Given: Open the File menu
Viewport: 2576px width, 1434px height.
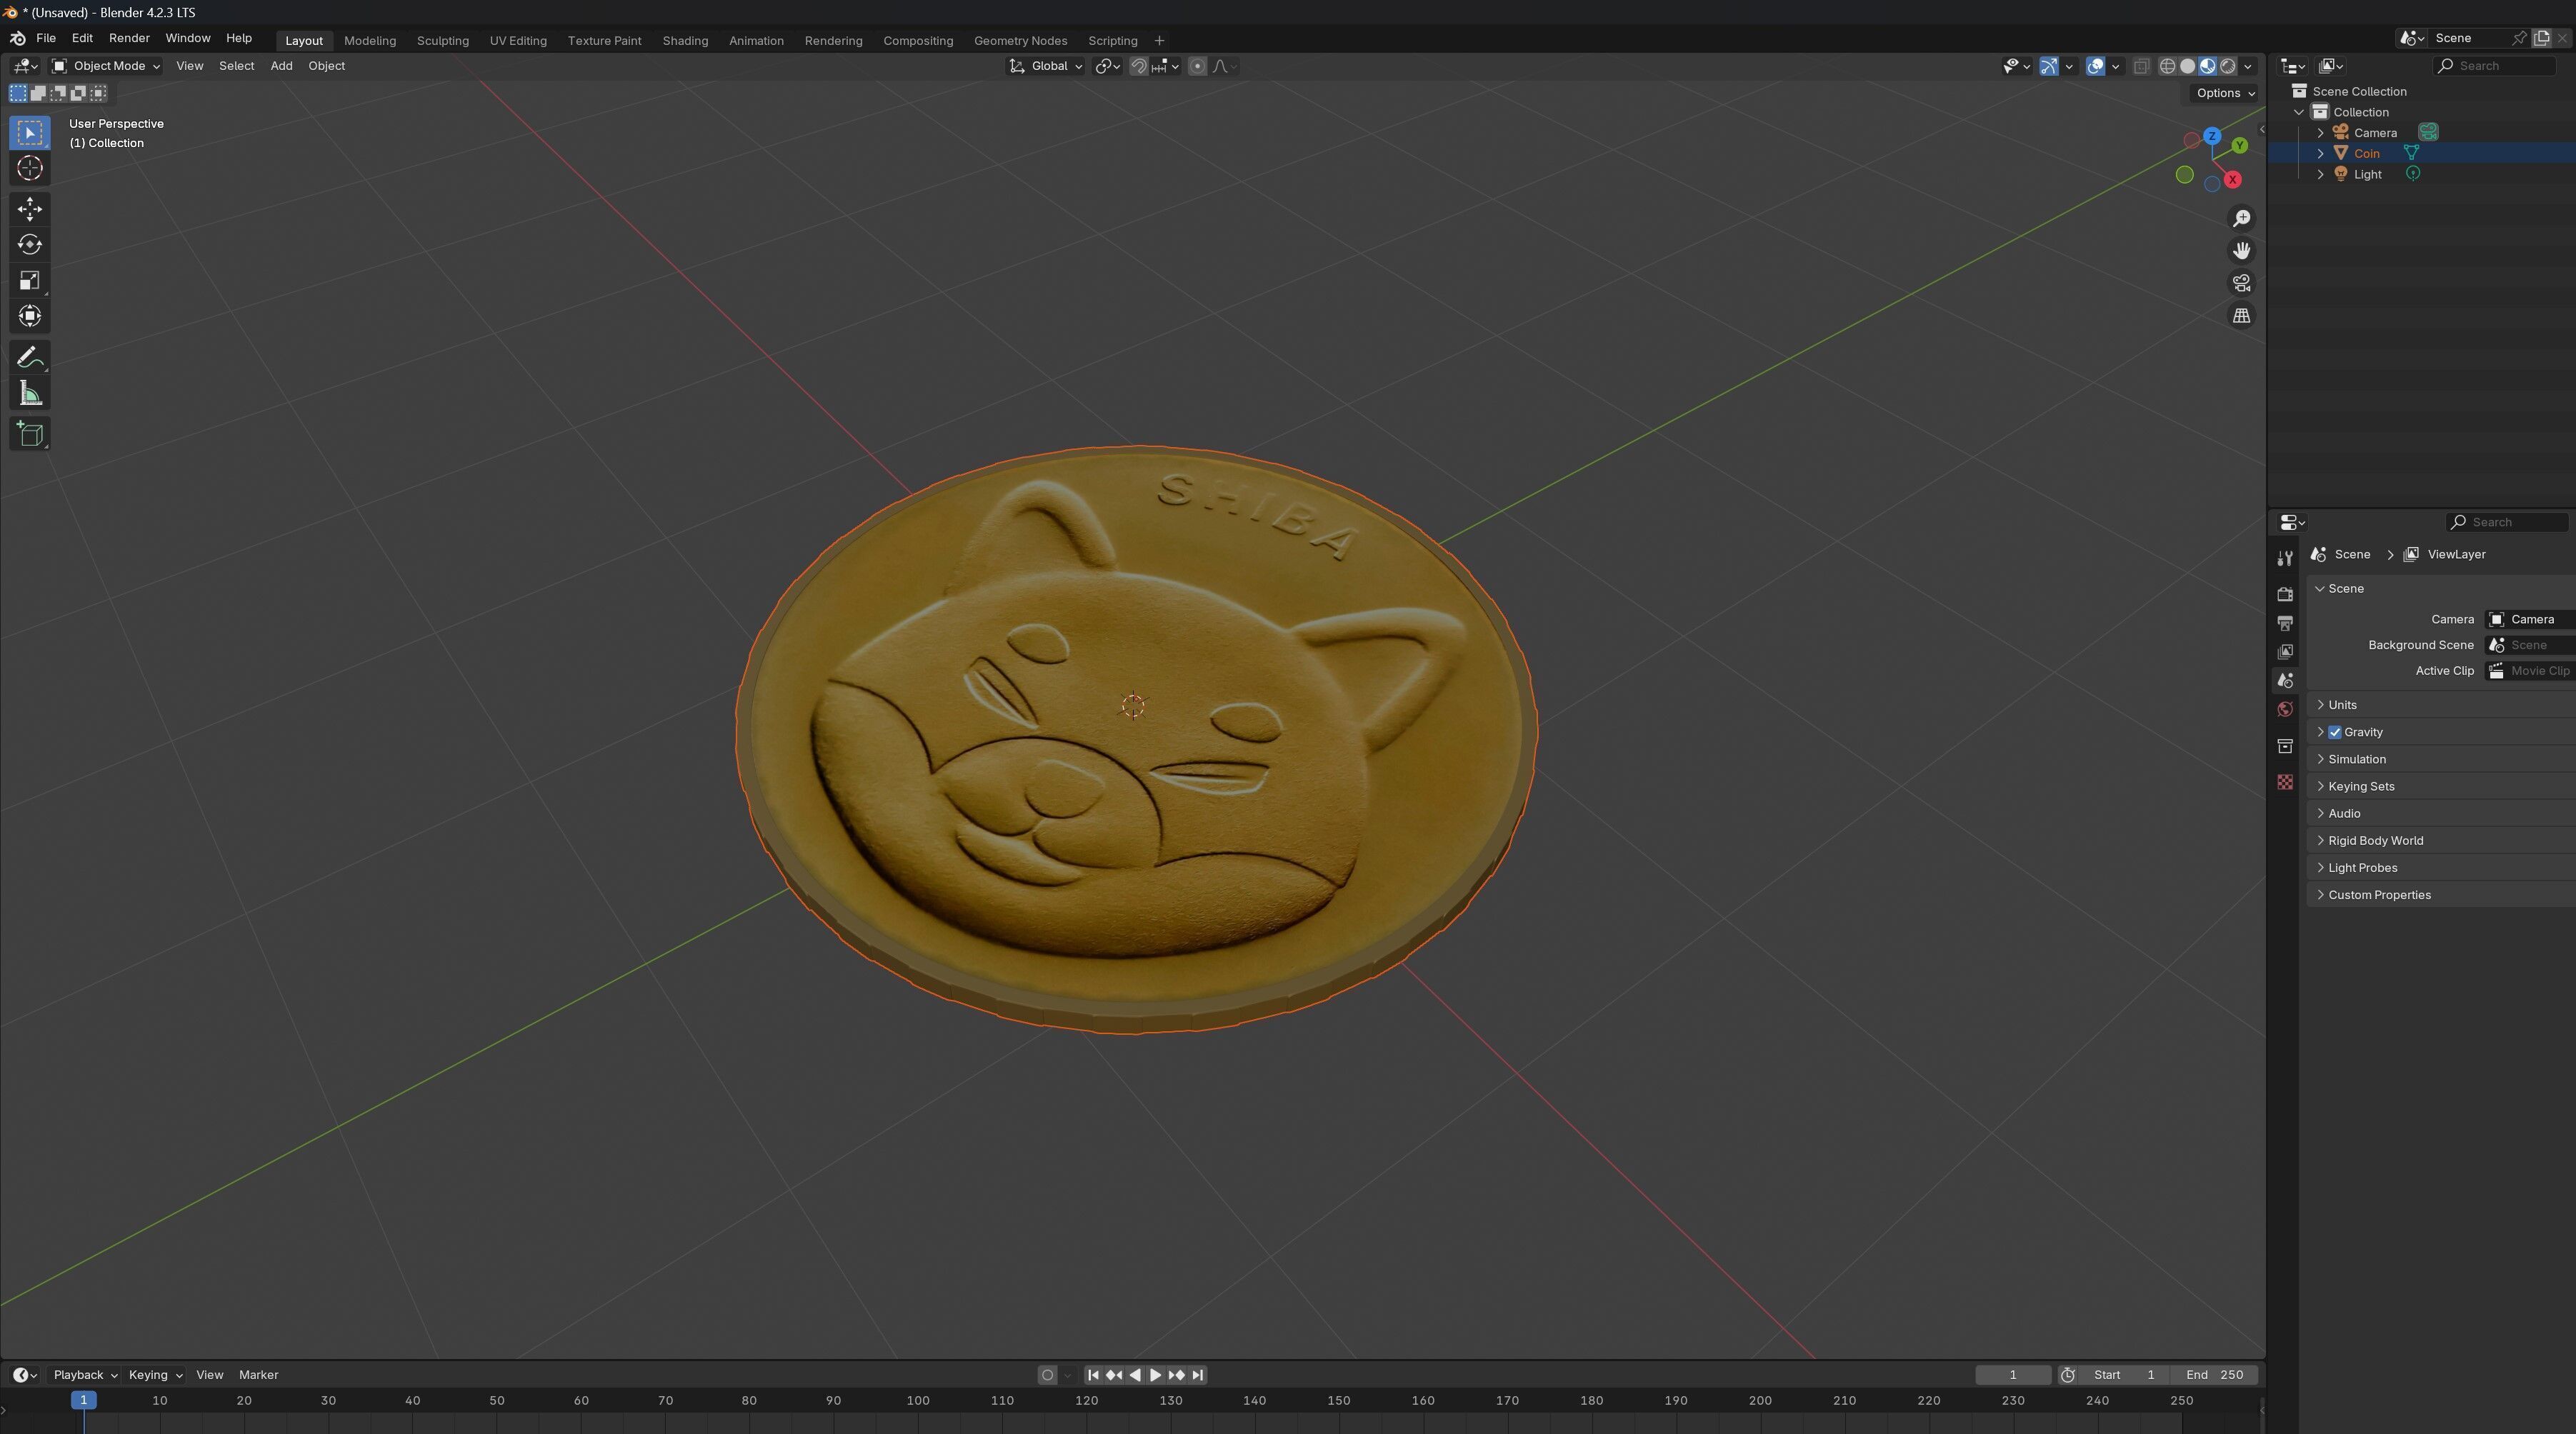Looking at the screenshot, I should pyautogui.click(x=45, y=38).
